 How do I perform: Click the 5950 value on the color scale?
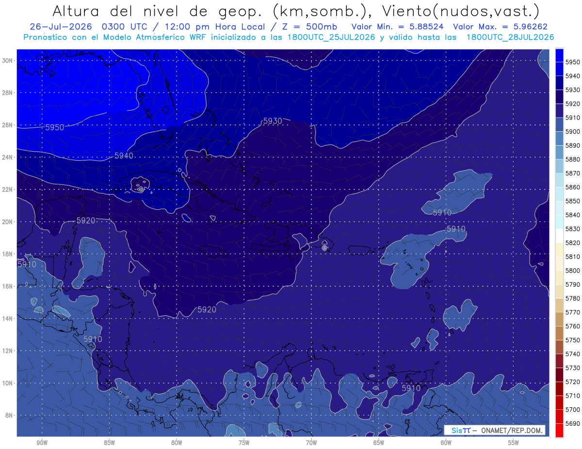pyautogui.click(x=573, y=62)
